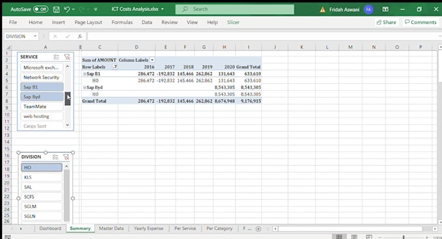
Task: Toggle HO in DIVISION slicer
Action: point(42,168)
